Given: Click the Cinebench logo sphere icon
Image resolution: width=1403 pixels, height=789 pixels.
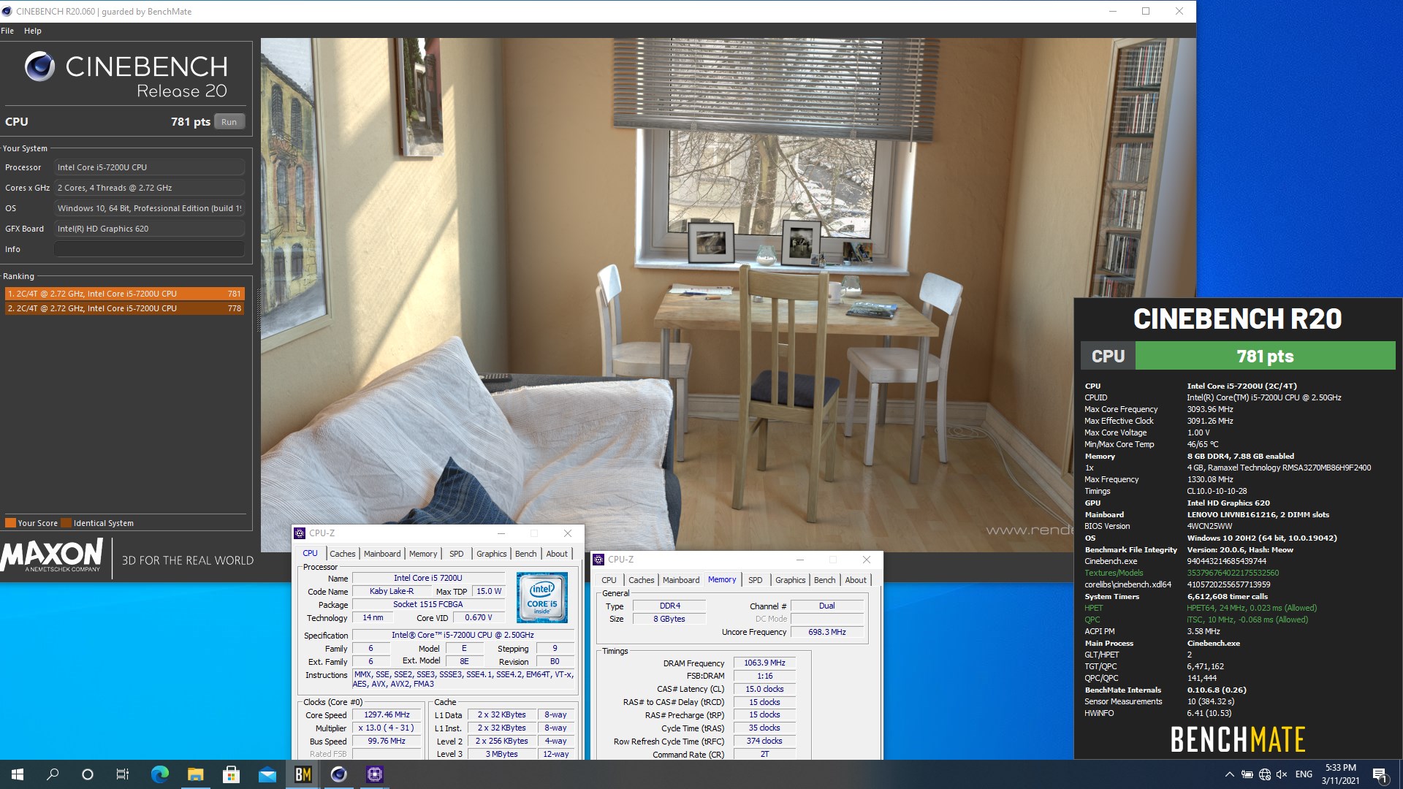Looking at the screenshot, I should [39, 66].
